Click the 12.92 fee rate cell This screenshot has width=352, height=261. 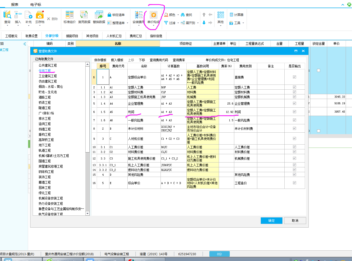[226, 112]
